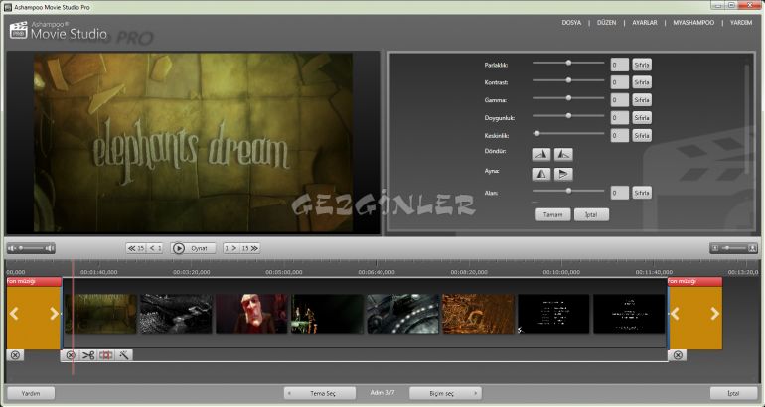Adjust the Keskinlik slider
This screenshot has height=407, width=765.
coord(568,133)
